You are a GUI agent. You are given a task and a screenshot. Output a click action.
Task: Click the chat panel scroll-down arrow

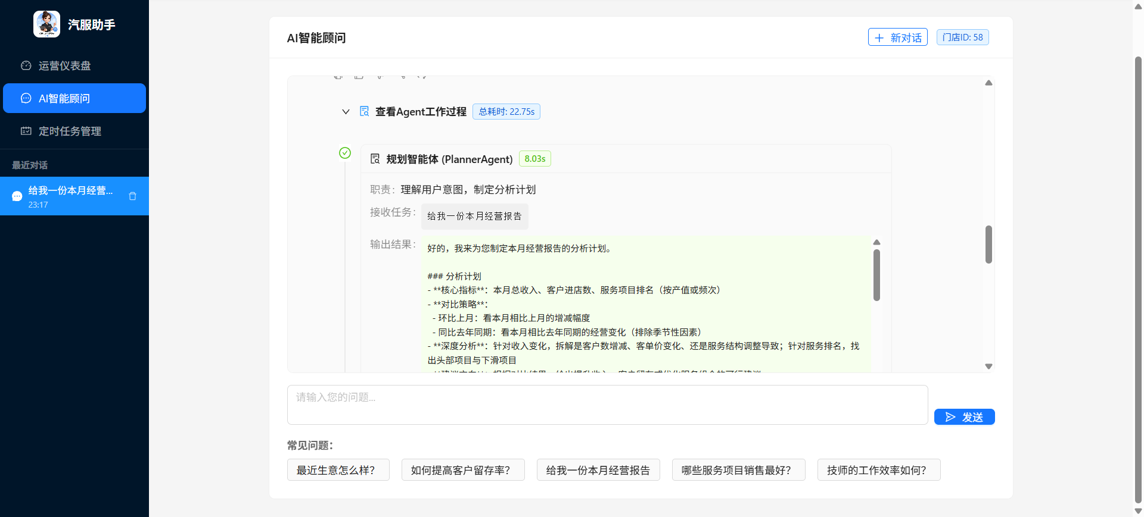tap(988, 366)
